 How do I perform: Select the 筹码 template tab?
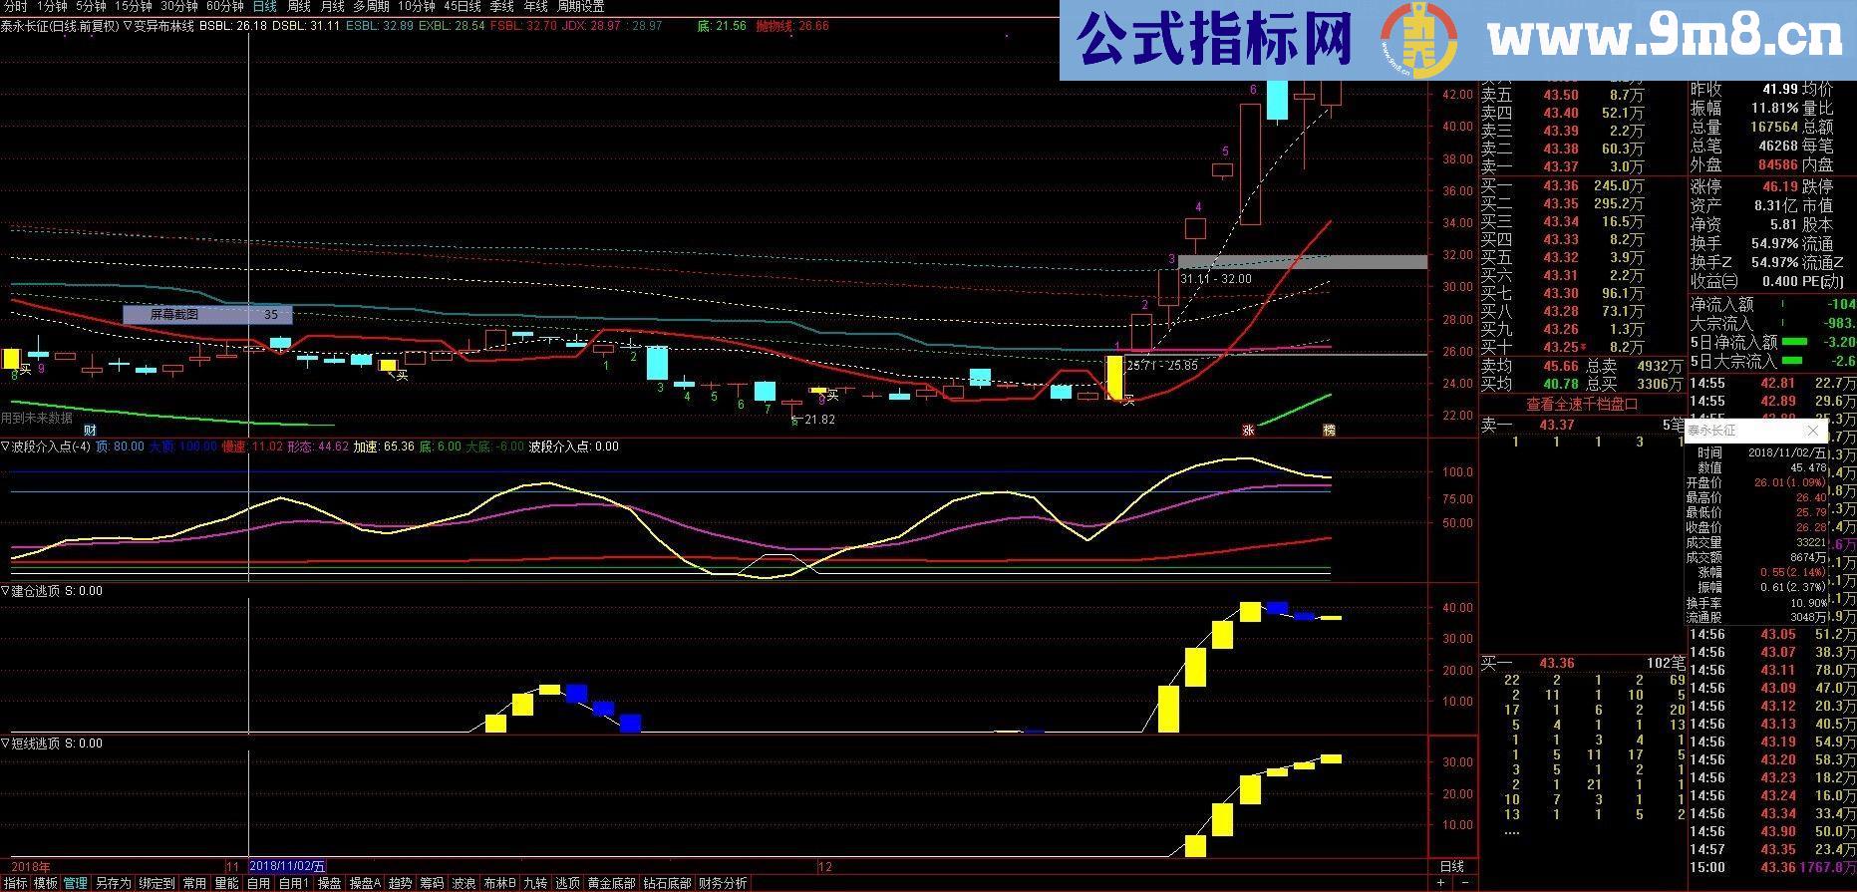[432, 884]
